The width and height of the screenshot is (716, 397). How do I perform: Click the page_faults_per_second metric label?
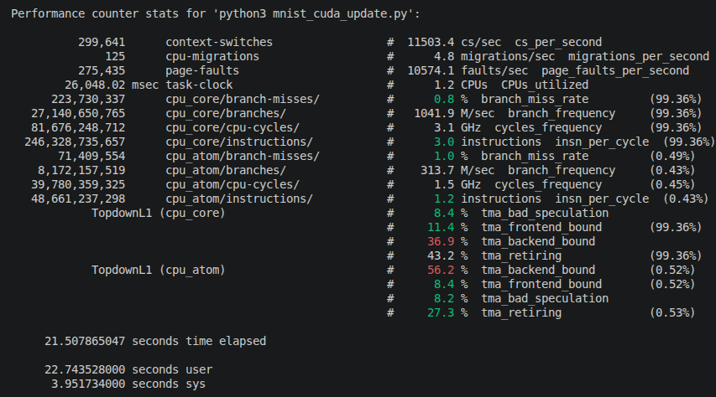click(615, 70)
